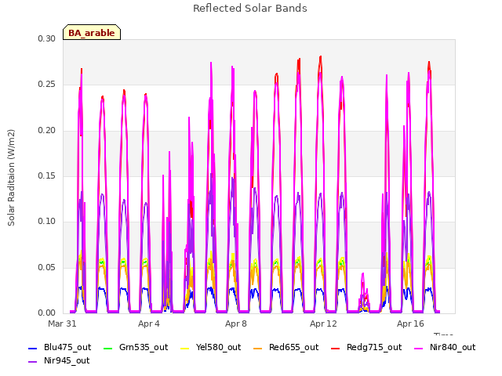Click magenta Nir840_out legend color marker

point(419,348)
